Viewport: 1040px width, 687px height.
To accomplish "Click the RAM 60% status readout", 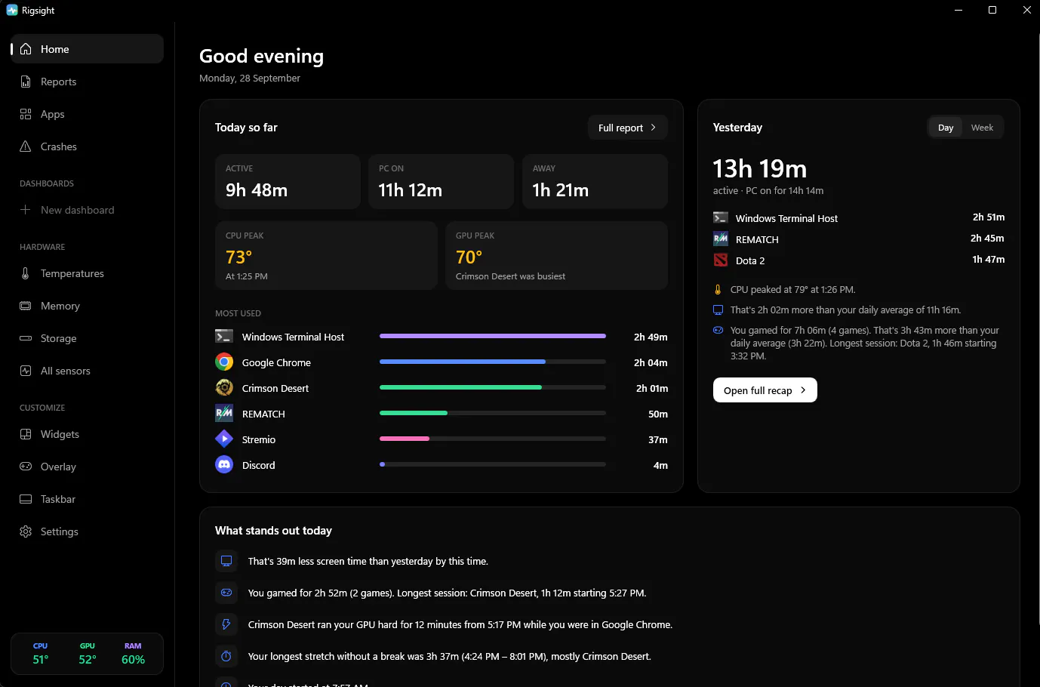I will pyautogui.click(x=133, y=654).
